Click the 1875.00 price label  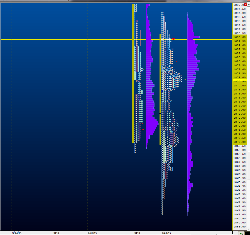pos(239,102)
